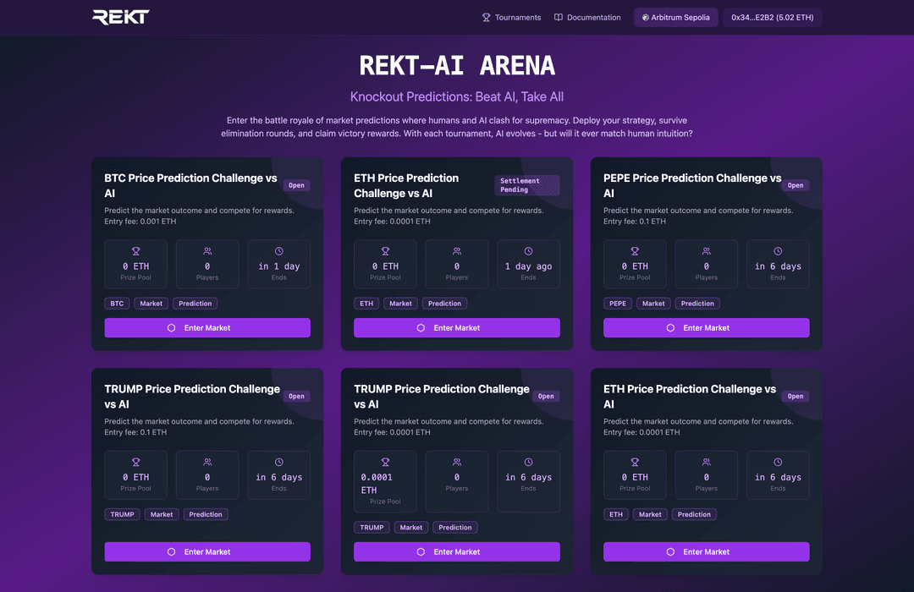This screenshot has height=592, width=914.
Task: Select the PEPE tag chip
Action: pos(617,304)
